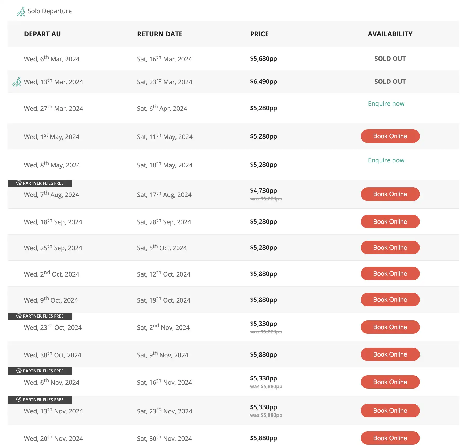Click the PRICE column header
Image resolution: width=460 pixels, height=447 pixels.
point(259,34)
